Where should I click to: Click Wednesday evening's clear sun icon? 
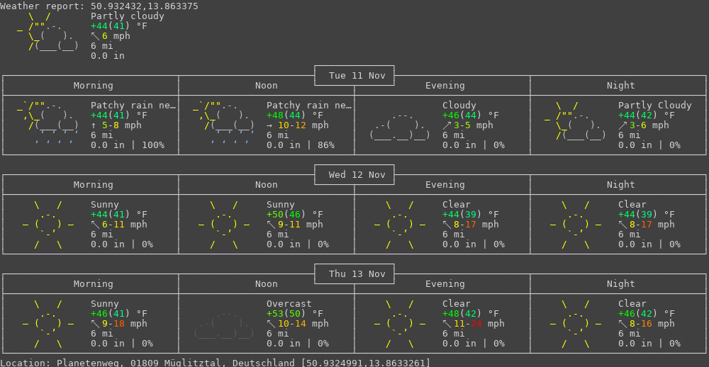click(x=400, y=225)
